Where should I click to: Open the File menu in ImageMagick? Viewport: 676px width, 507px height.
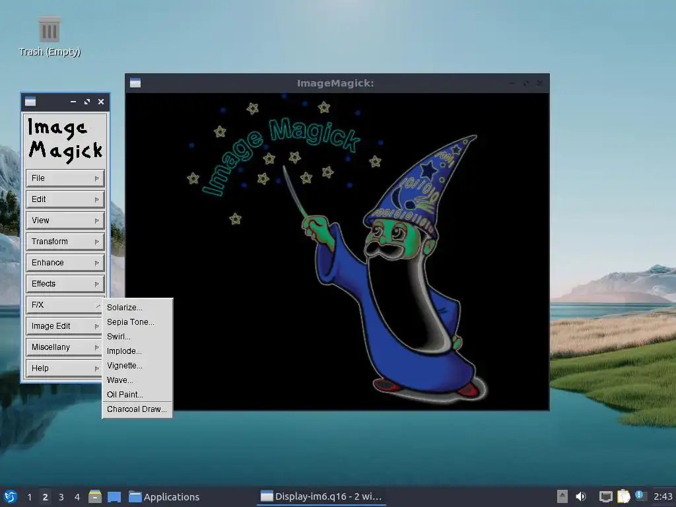click(65, 178)
